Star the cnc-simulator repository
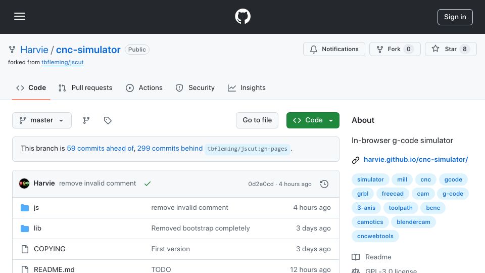485x273 pixels. point(450,49)
